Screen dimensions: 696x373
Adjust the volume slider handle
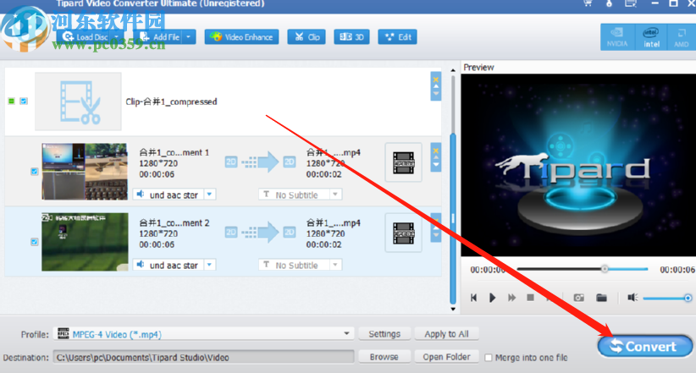(688, 298)
